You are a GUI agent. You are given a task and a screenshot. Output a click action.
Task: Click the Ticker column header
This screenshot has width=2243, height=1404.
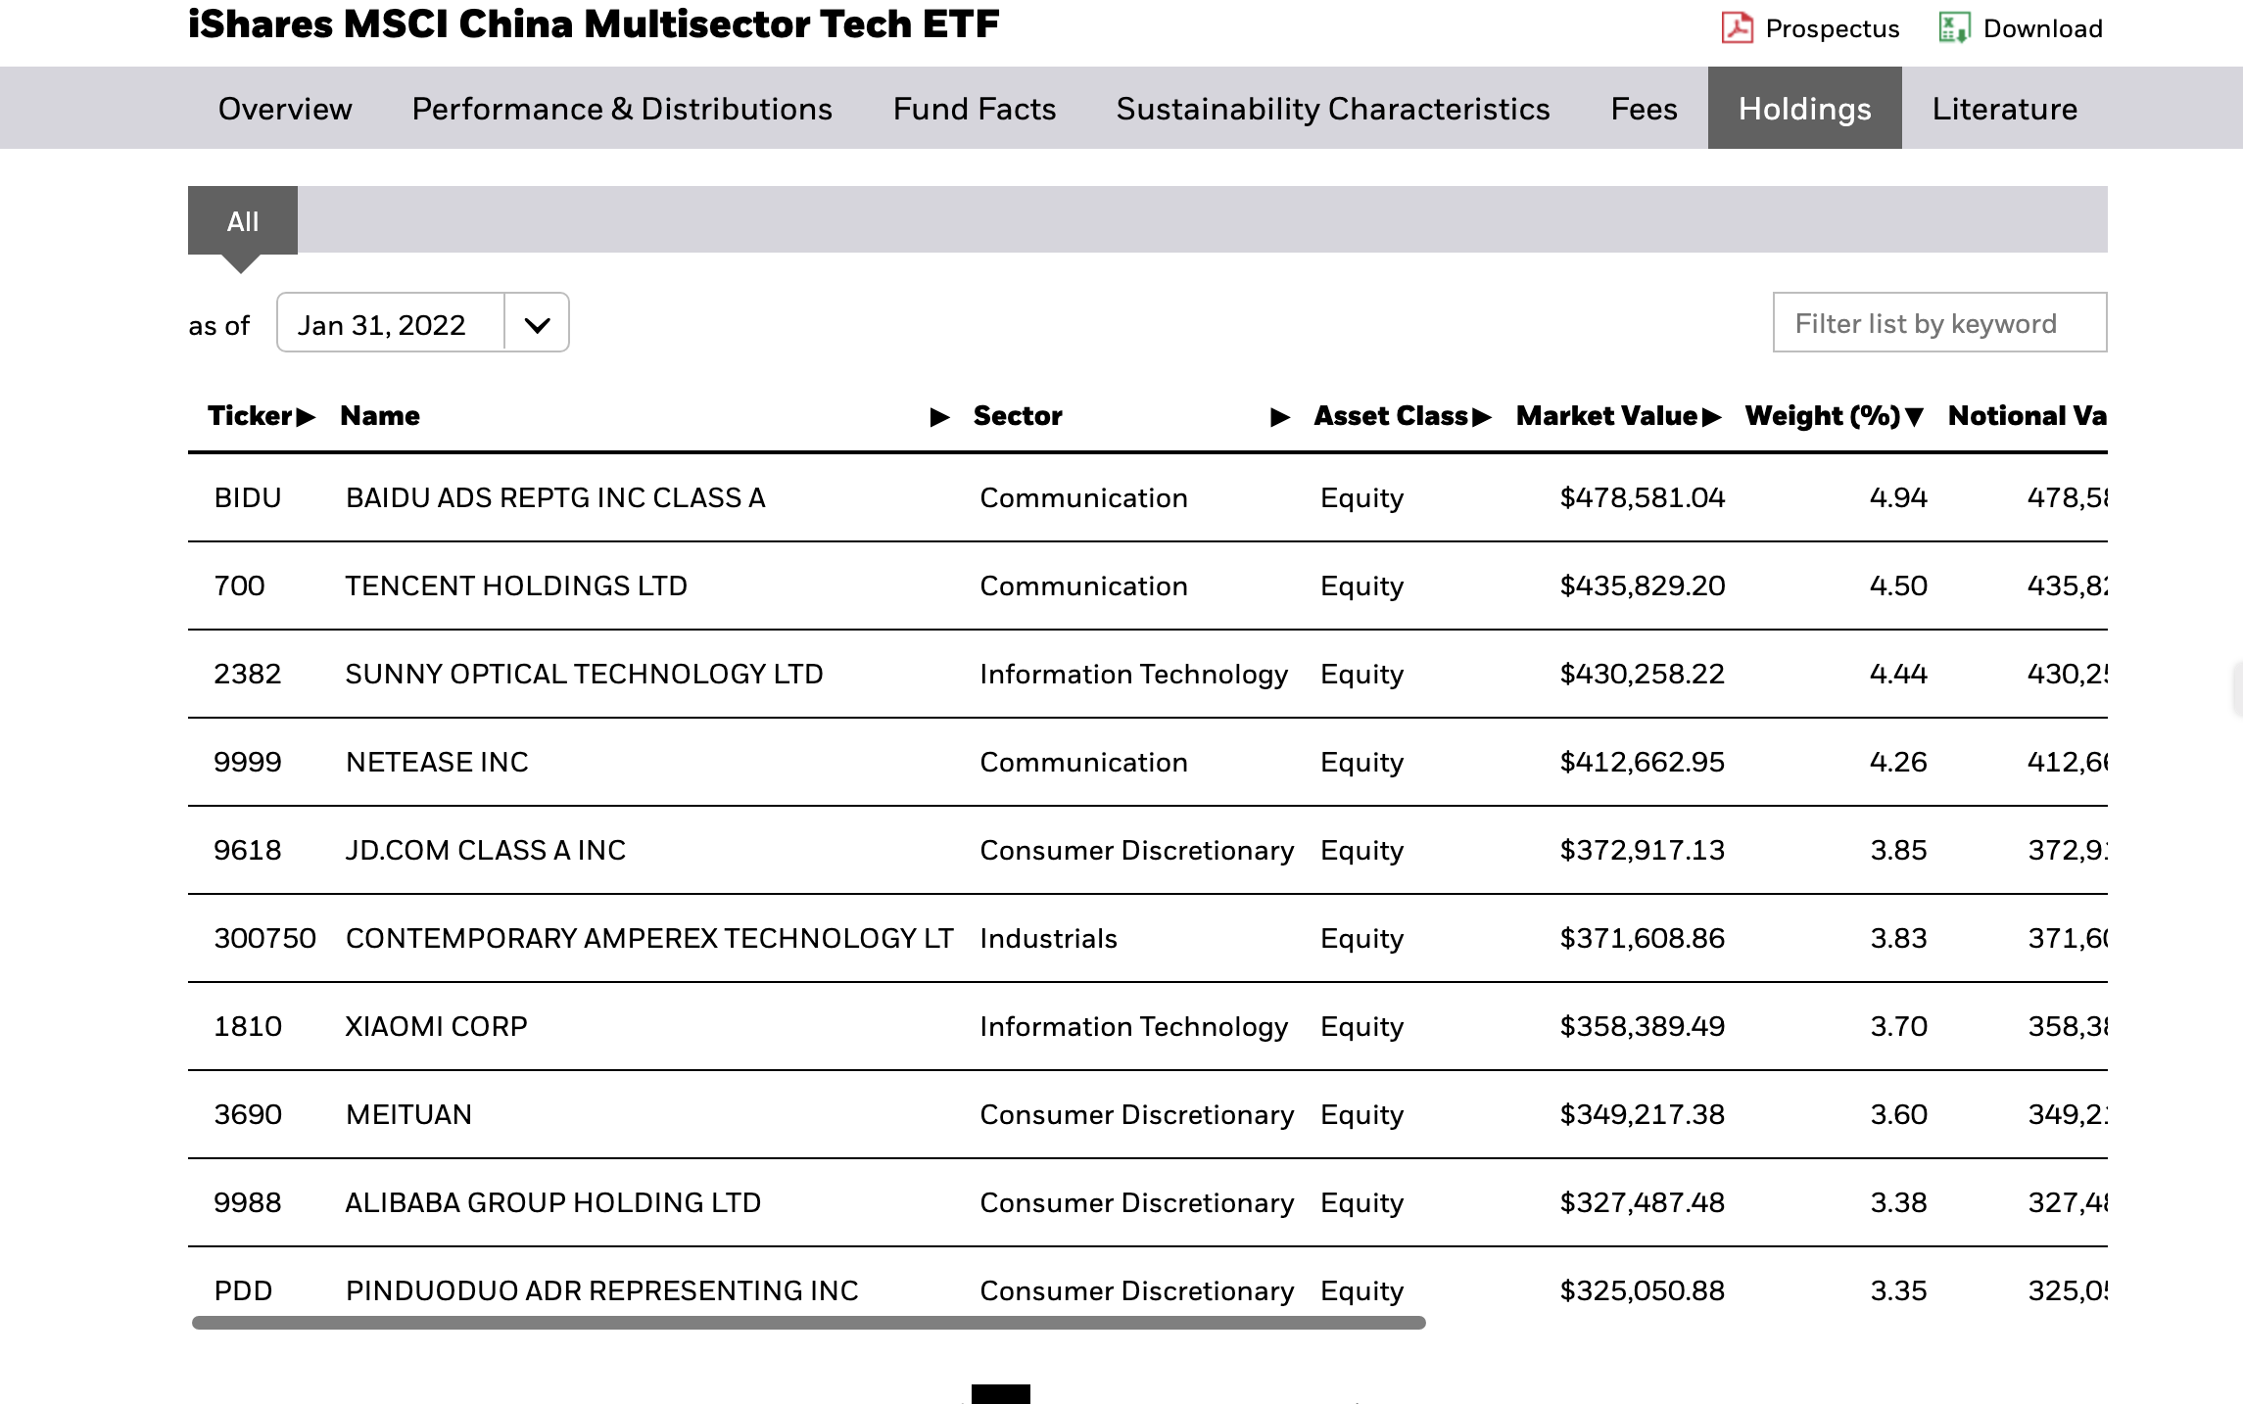(x=251, y=416)
